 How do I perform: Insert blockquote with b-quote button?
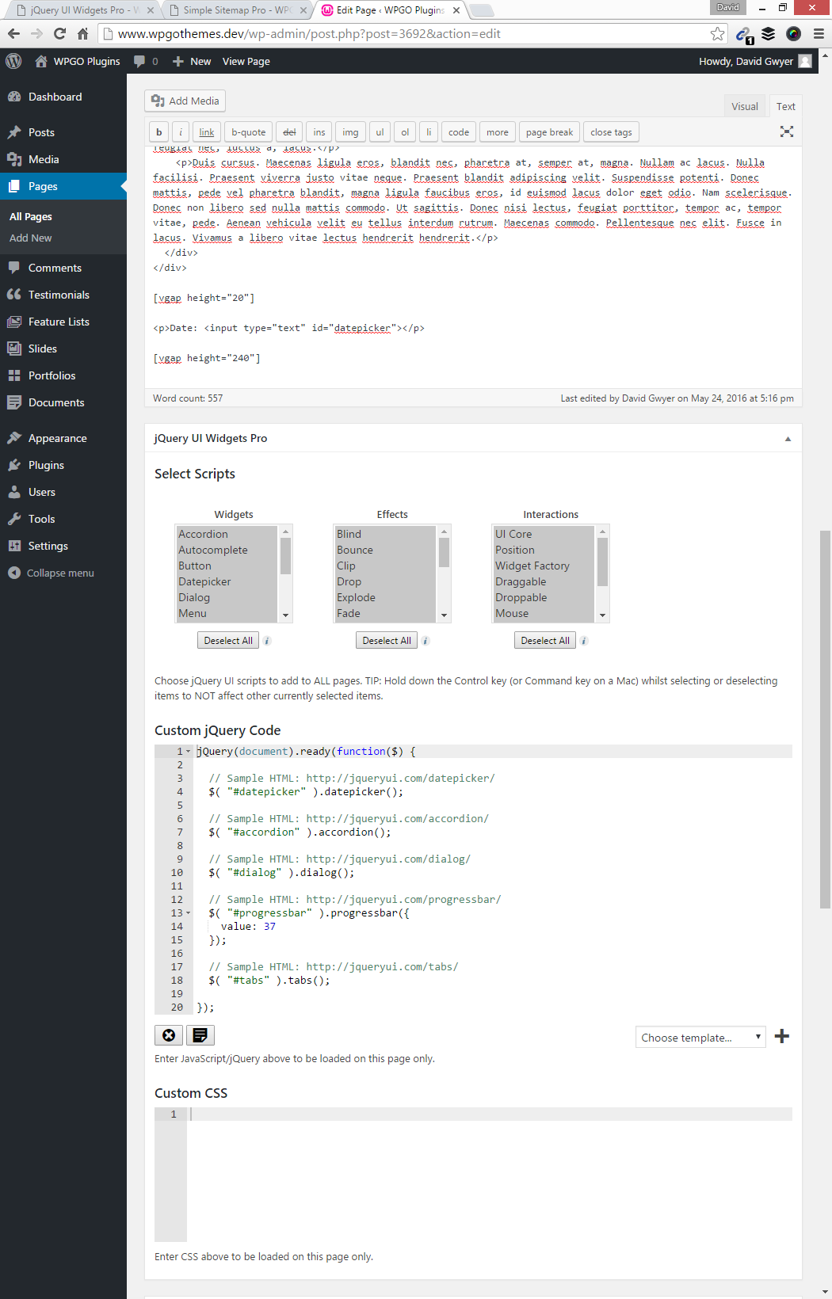pyautogui.click(x=249, y=132)
